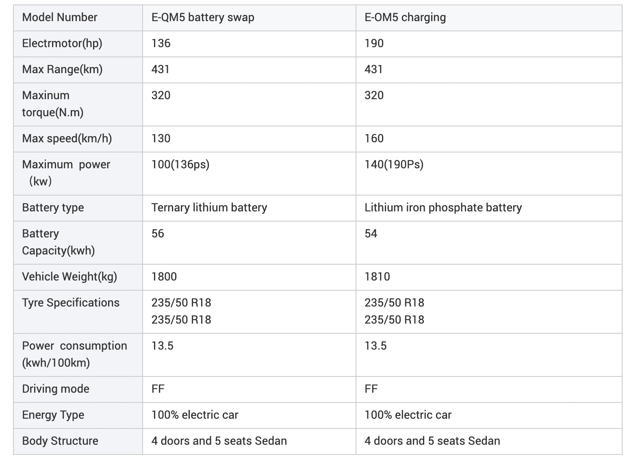Click the 190 horsepower value
The image size is (638, 461).
374,43
